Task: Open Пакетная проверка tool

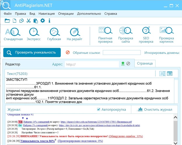Action: pos(105,35)
